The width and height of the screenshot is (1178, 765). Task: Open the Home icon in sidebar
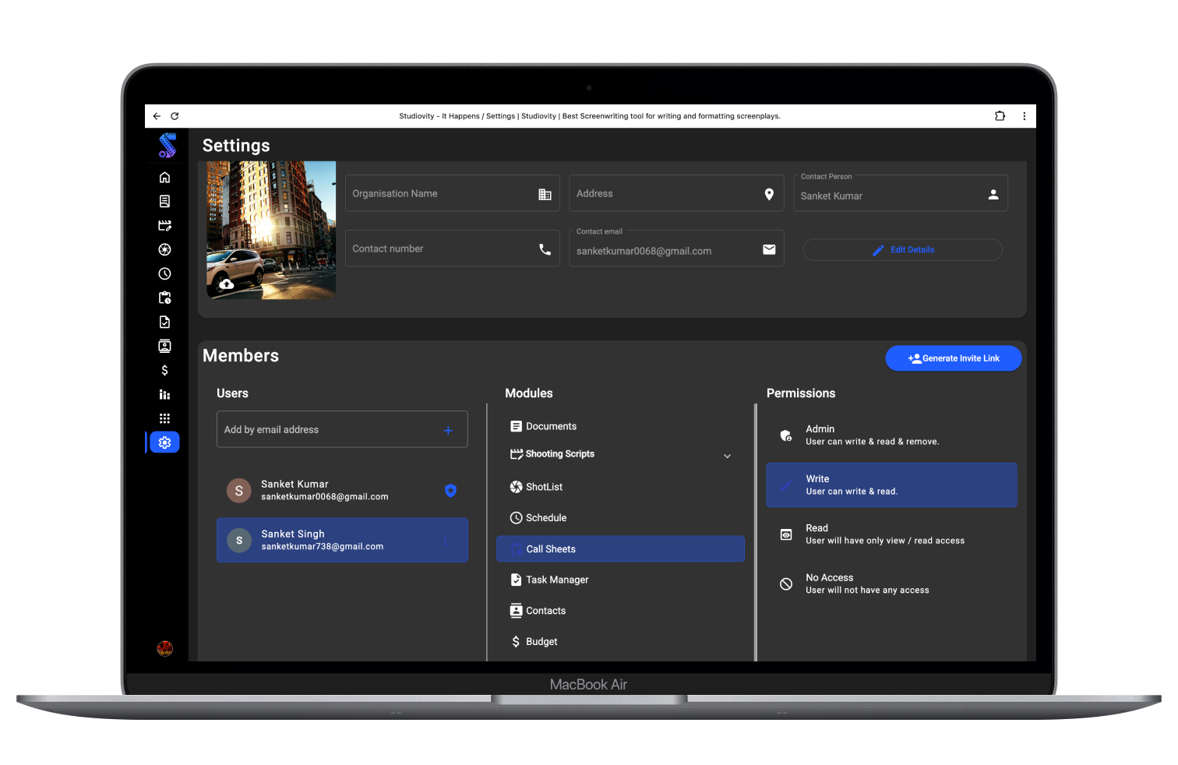coord(164,178)
